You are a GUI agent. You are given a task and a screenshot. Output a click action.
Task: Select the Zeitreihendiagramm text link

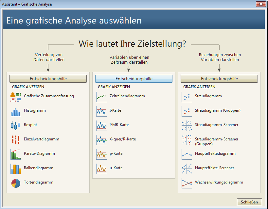click(127, 96)
